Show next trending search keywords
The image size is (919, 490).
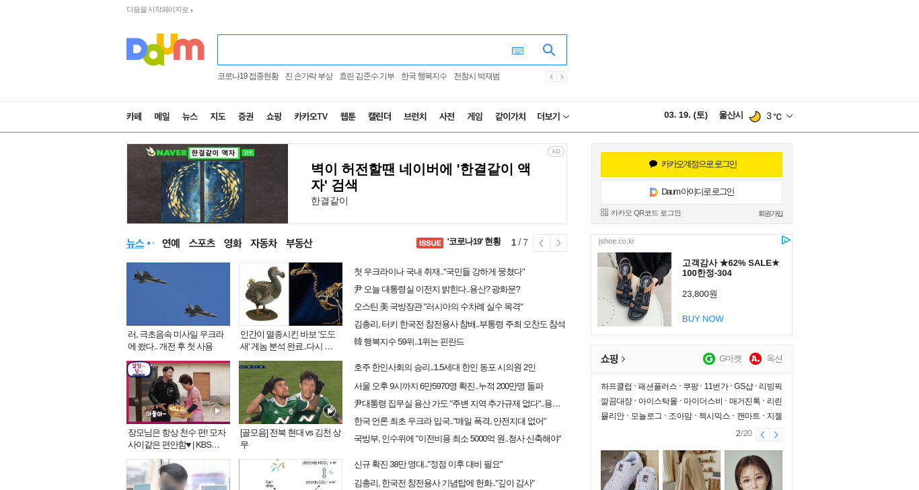(x=562, y=77)
